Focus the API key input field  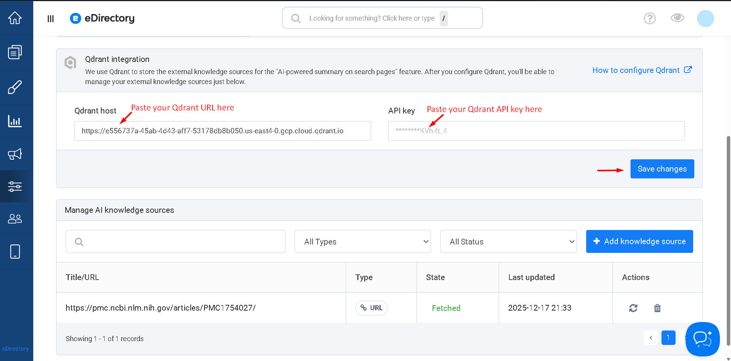pos(536,131)
